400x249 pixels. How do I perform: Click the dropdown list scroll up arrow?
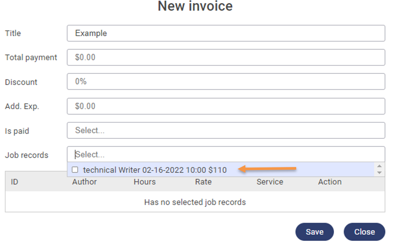coord(380,167)
